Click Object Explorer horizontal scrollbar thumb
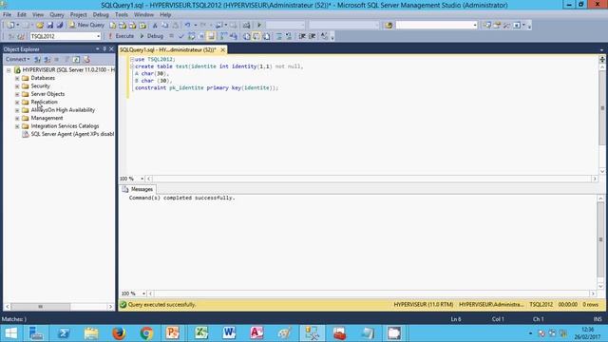This screenshot has height=342, width=608. (x=41, y=307)
